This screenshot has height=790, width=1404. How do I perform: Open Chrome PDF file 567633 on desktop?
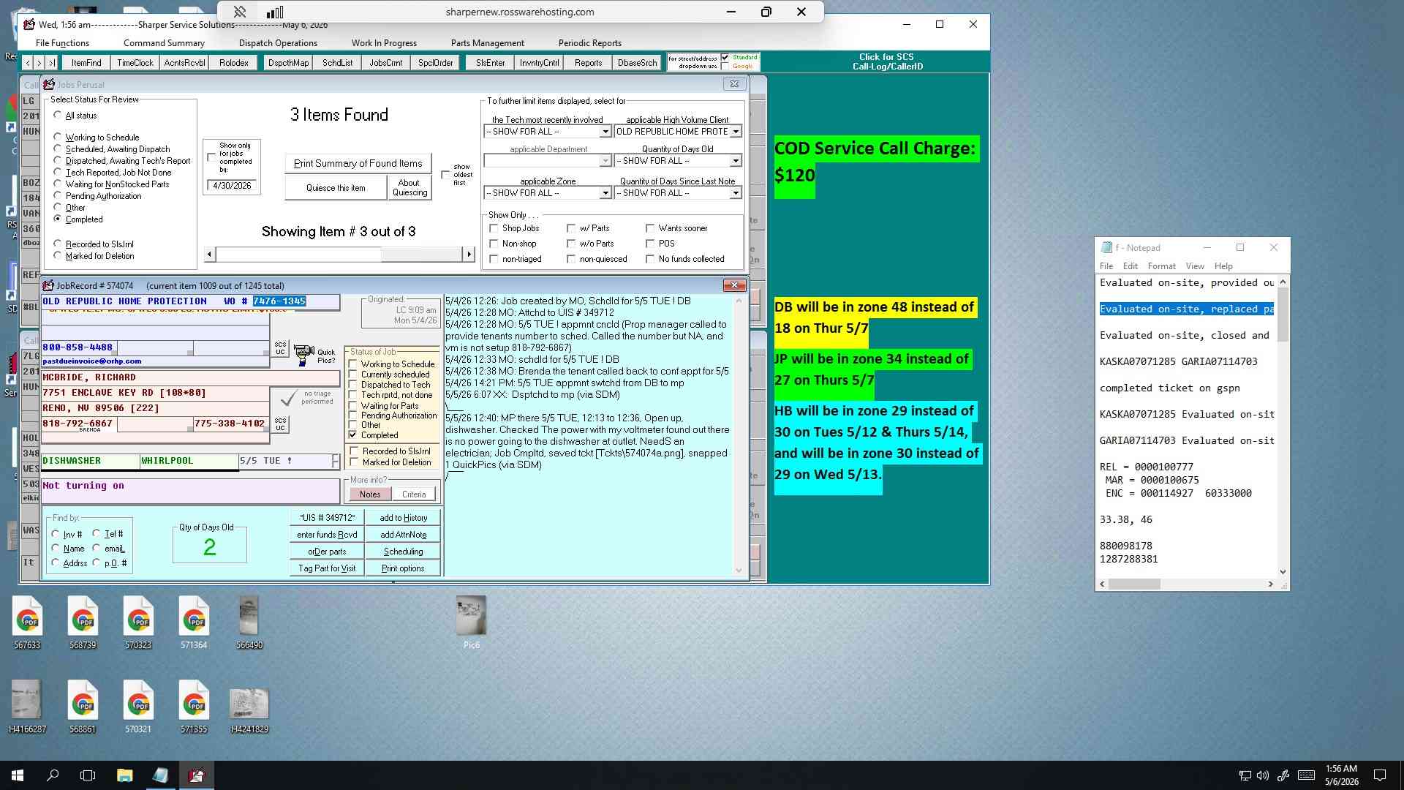coord(27,622)
